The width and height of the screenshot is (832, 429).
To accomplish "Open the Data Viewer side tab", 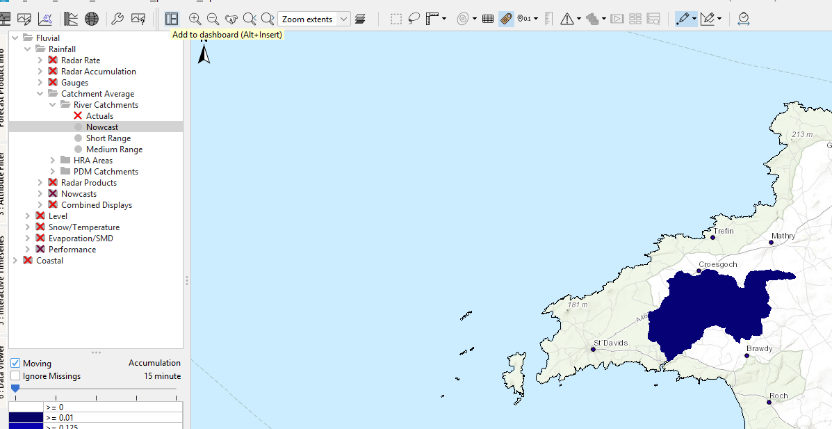I will (3, 372).
